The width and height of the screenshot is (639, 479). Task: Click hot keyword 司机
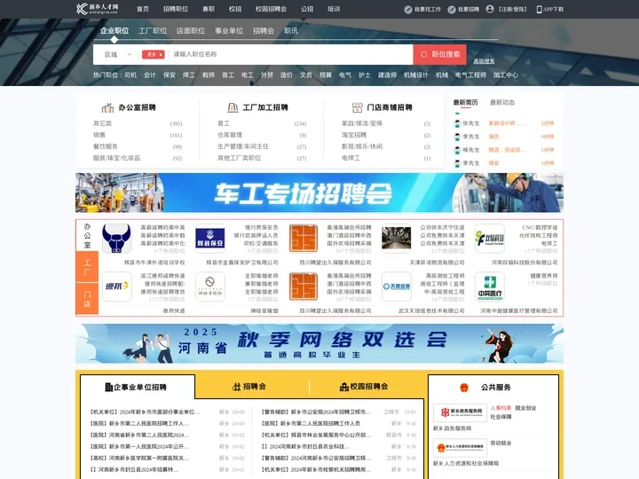(x=130, y=75)
